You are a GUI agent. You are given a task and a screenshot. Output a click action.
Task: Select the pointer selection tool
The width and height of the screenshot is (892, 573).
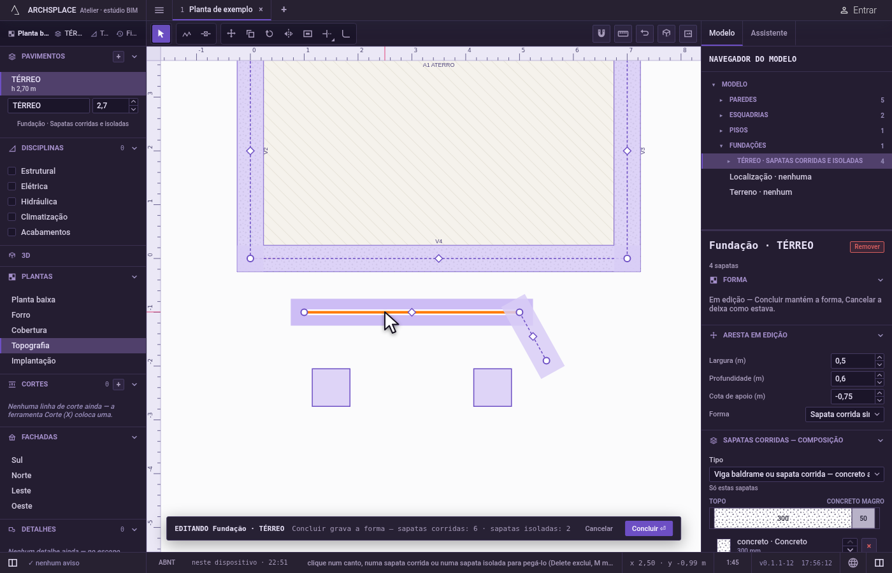point(161,34)
